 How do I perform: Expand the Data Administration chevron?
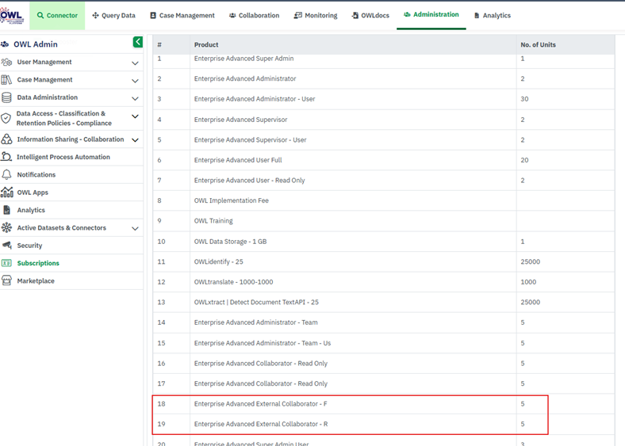click(x=135, y=98)
